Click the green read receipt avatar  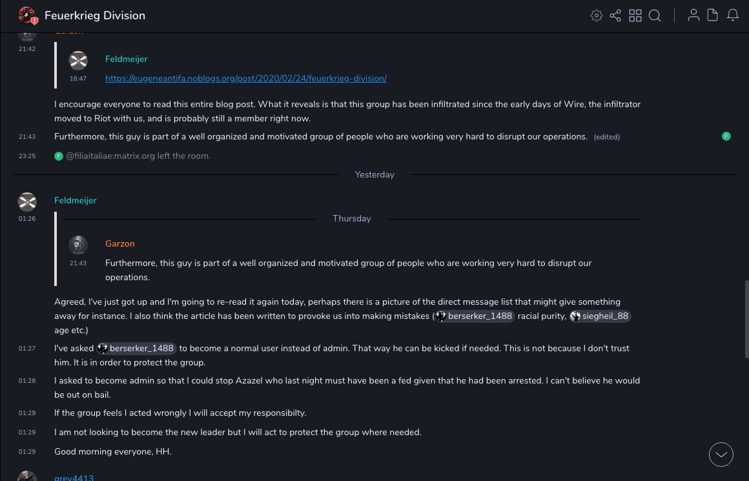click(x=726, y=136)
